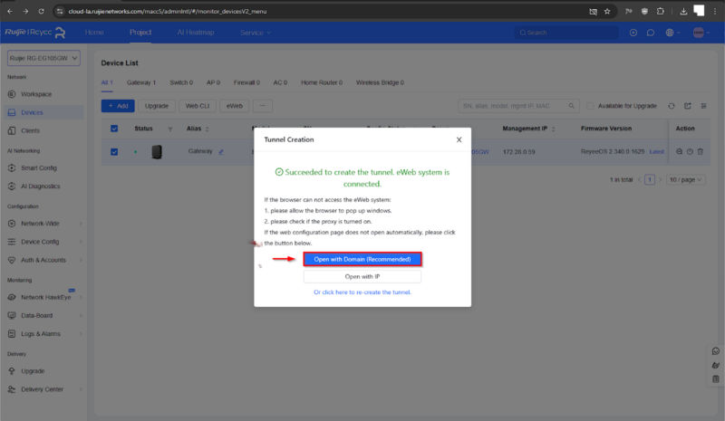Delete the Gateway via trash icon

coord(701,151)
